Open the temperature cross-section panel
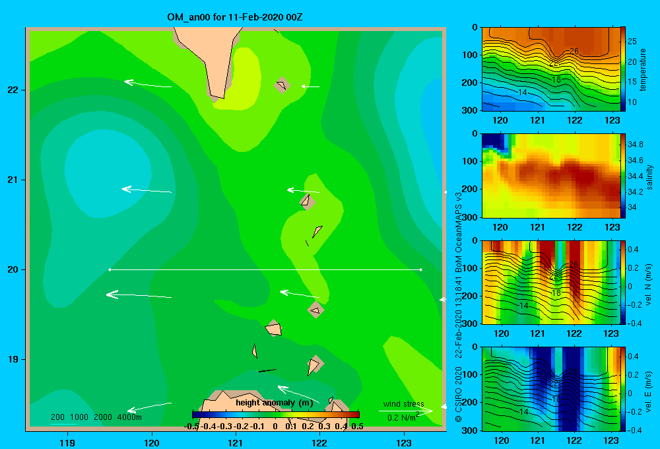Screen dimensions: 660x449 click(x=551, y=69)
